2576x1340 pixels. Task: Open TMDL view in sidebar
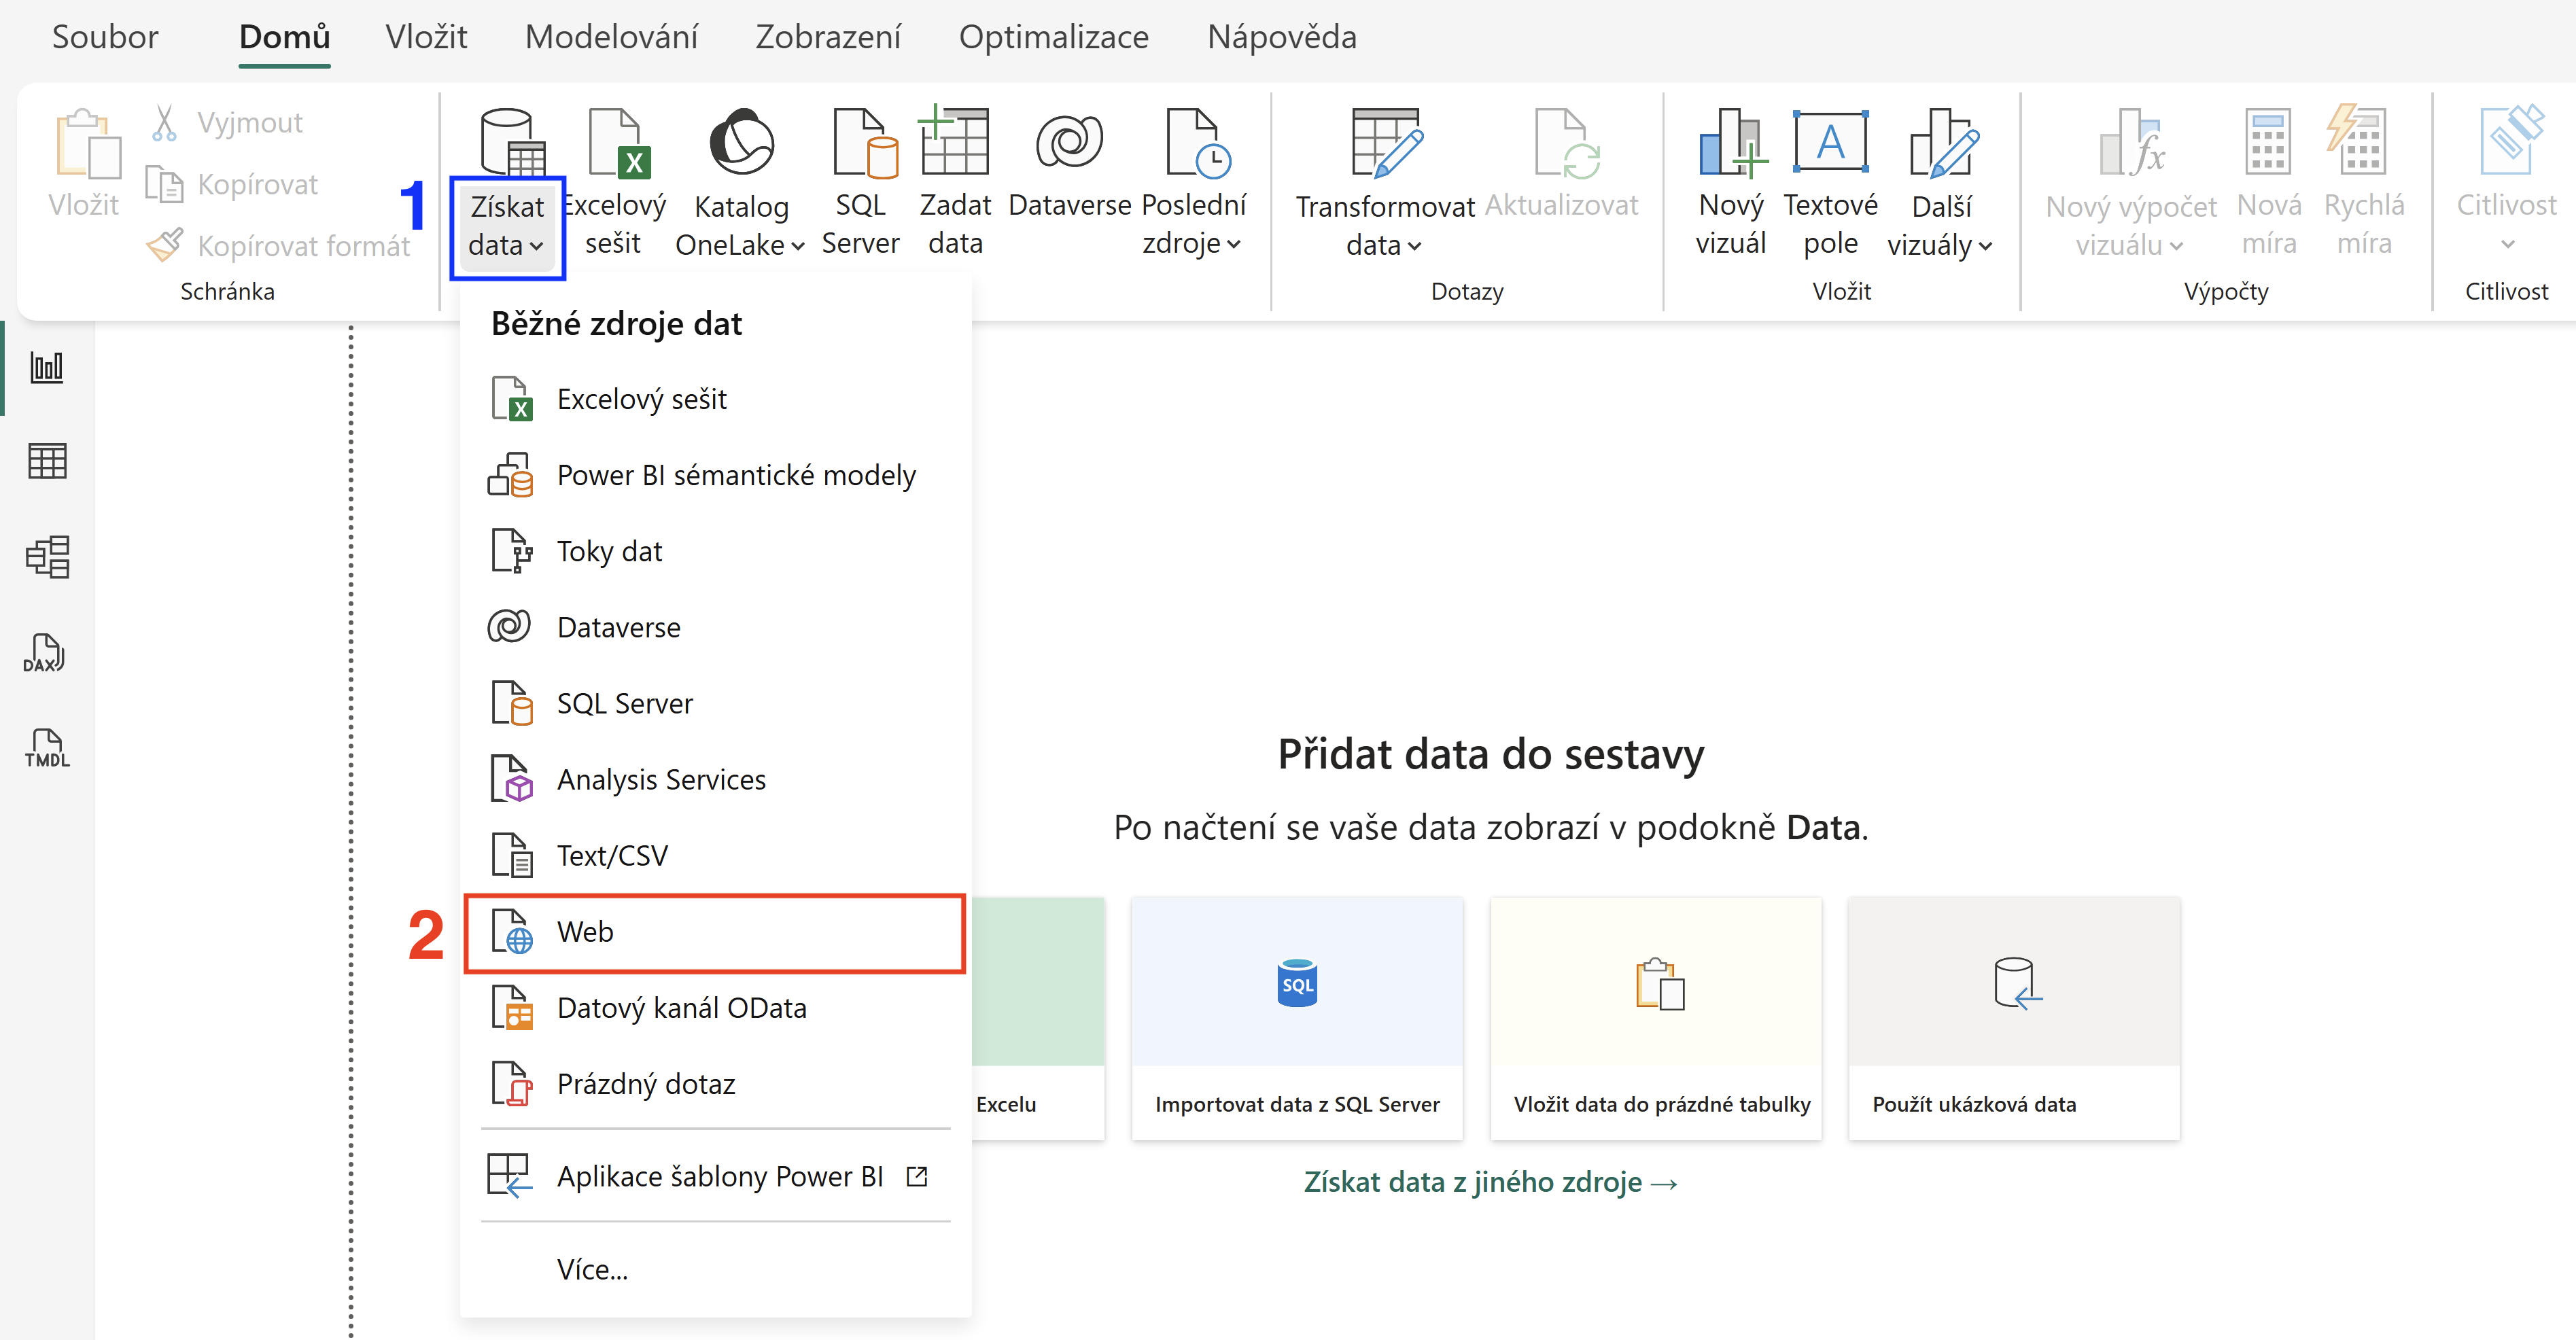point(47,748)
